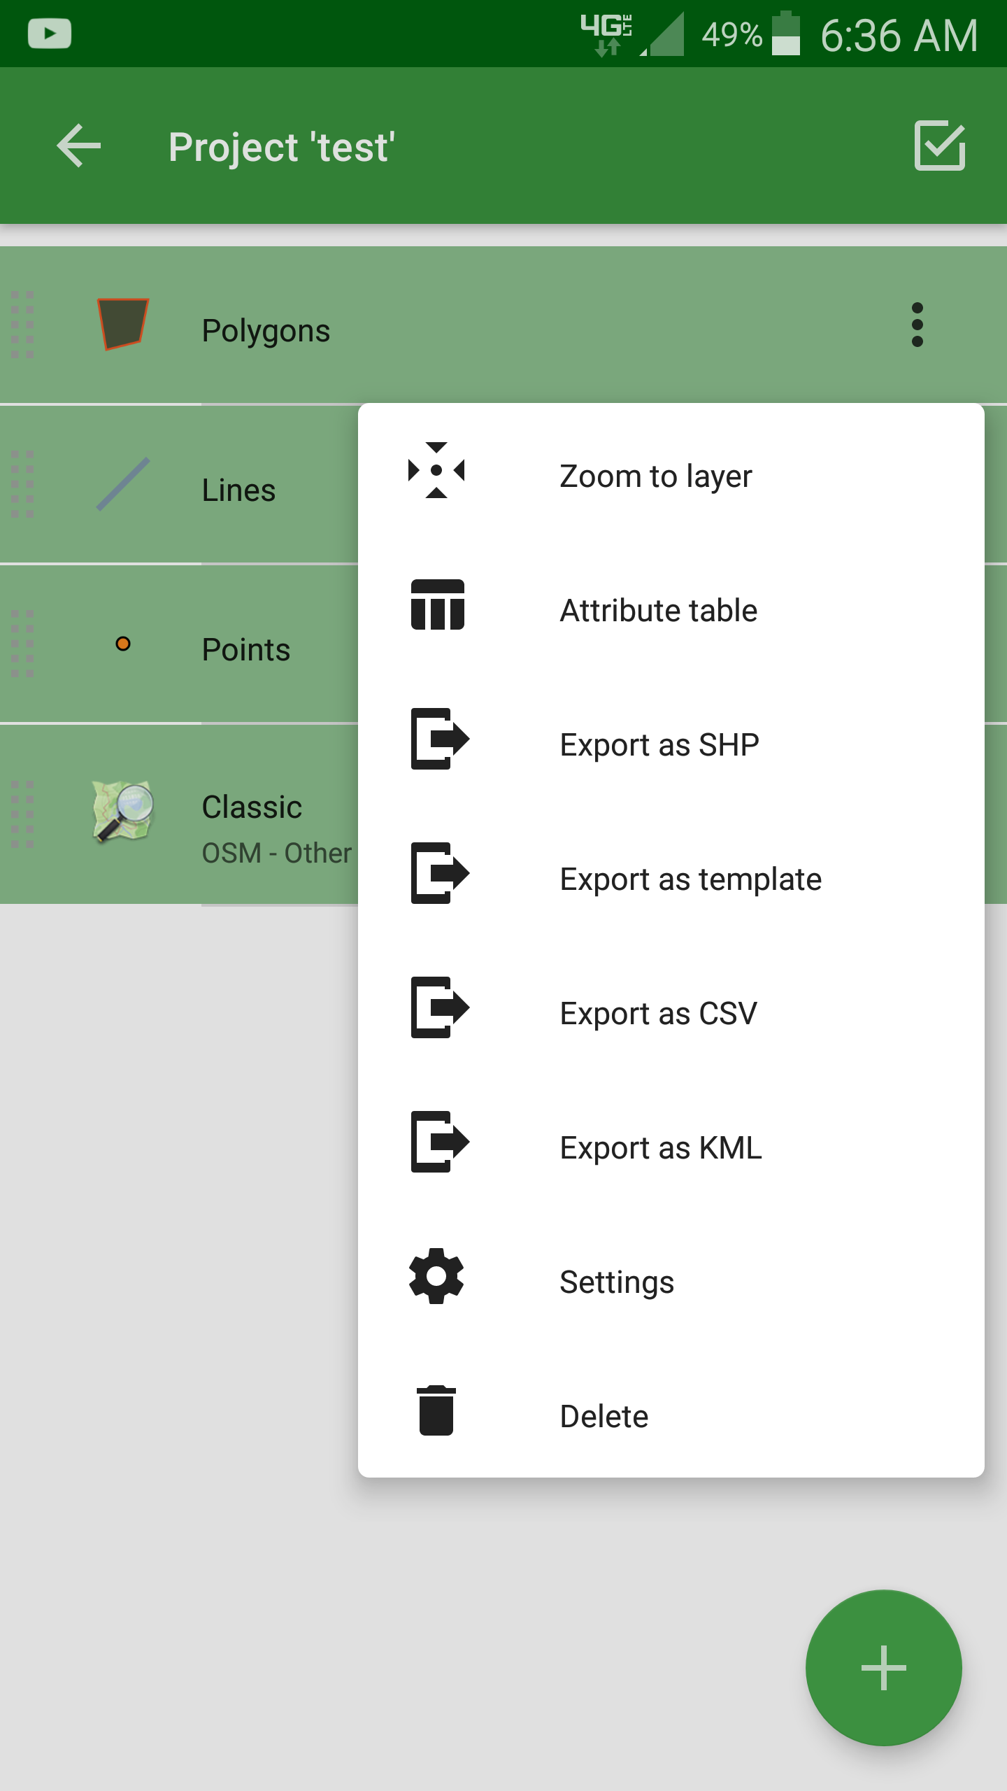Tap the back arrow in the header
The image size is (1007, 1791).
pyautogui.click(x=79, y=146)
